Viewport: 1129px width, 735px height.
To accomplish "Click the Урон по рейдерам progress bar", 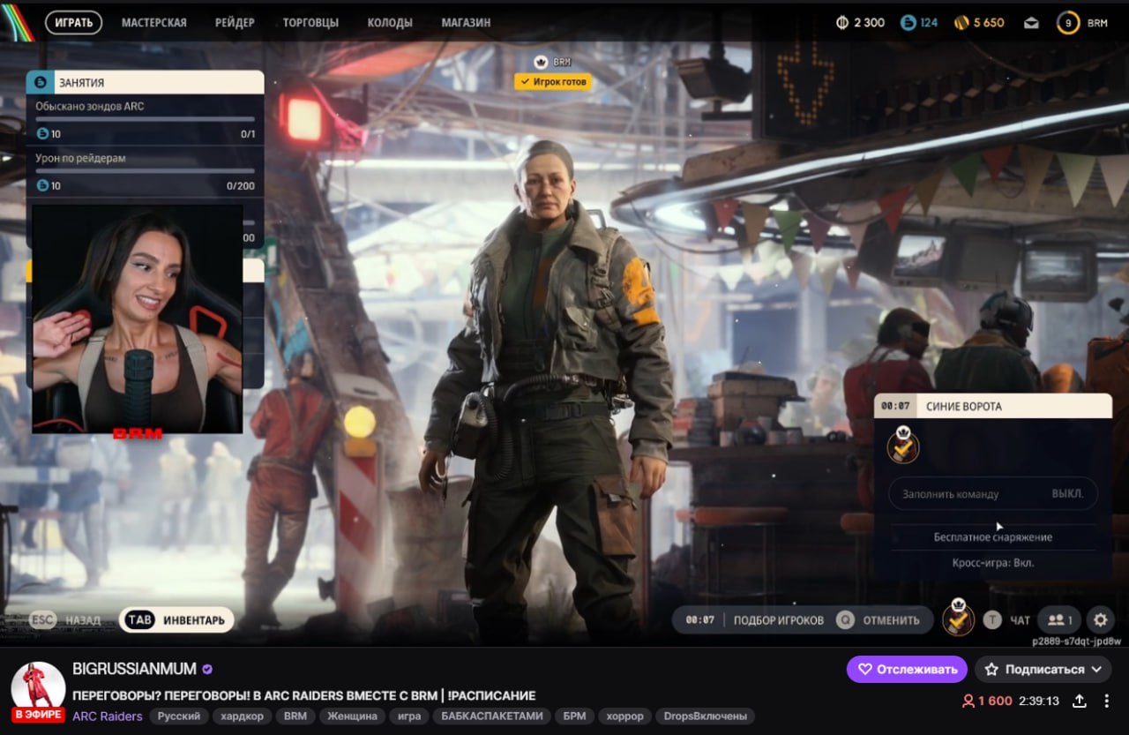I will coord(145,170).
